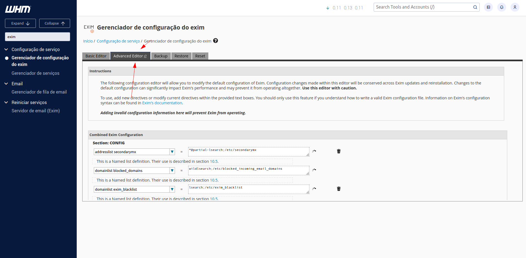Delete the addresslist secondarymx entry
This screenshot has width=526, height=258.
point(339,151)
